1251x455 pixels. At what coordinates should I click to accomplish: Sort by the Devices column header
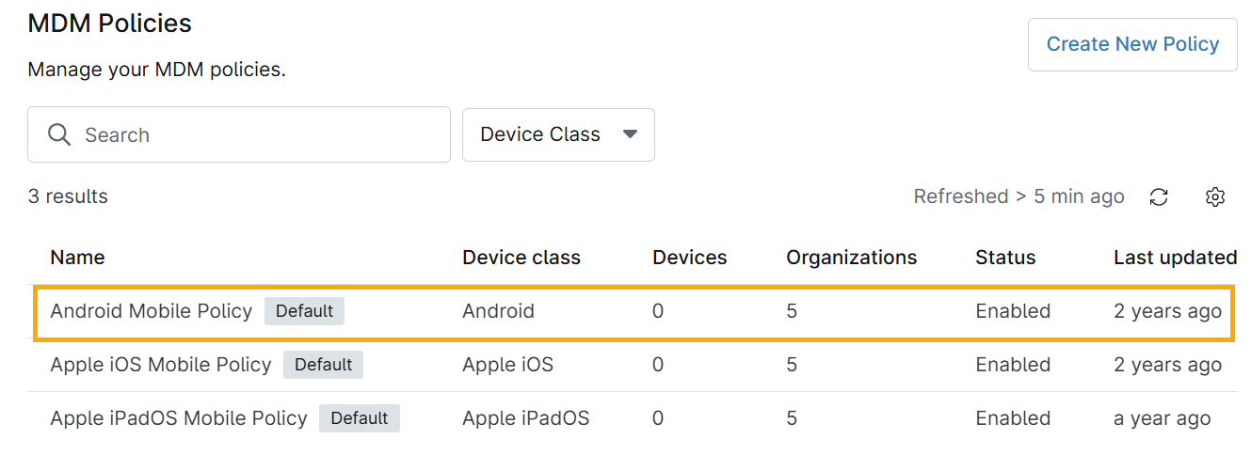click(690, 258)
